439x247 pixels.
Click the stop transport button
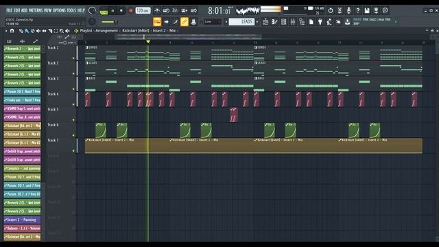pos(121,11)
